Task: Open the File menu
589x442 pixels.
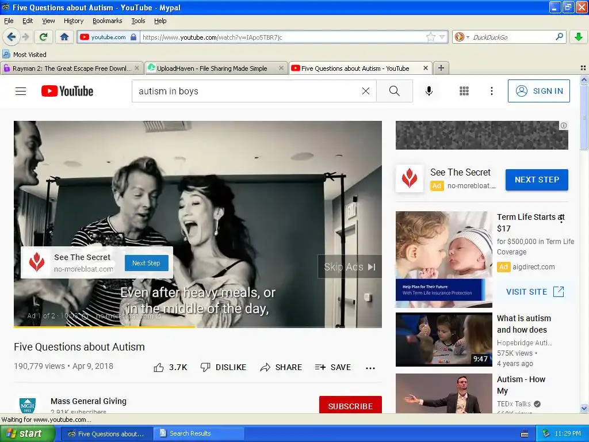Action: coord(9,21)
